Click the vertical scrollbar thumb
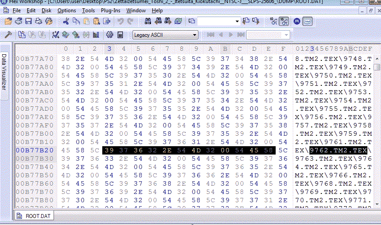The image size is (381, 225). [x=377, y=67]
